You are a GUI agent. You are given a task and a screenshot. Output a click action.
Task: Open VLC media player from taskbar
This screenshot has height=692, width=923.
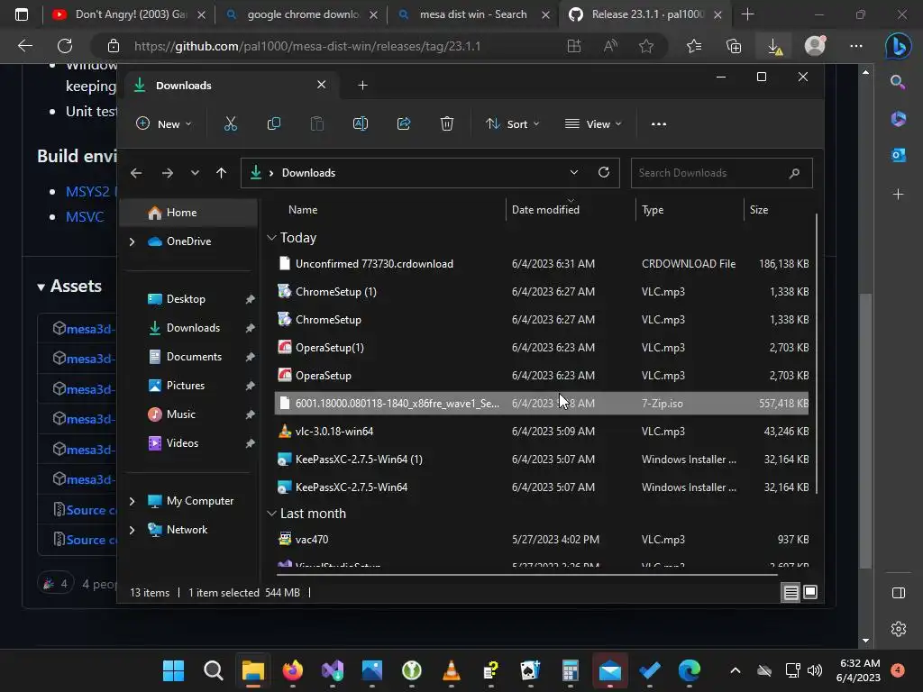(451, 670)
